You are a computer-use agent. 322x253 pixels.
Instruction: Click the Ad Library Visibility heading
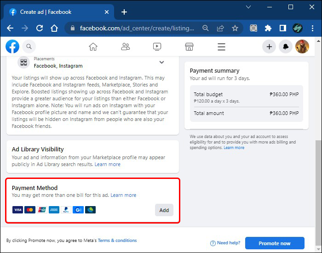point(38,149)
